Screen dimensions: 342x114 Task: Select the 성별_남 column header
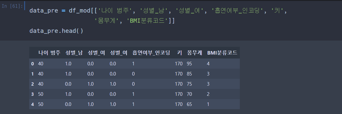tap(74, 53)
